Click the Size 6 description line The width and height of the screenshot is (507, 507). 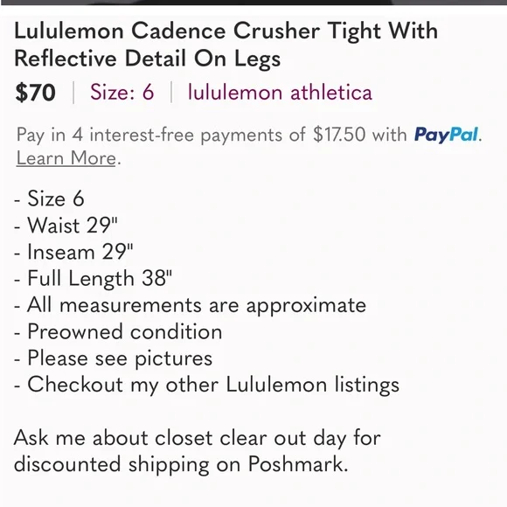coord(49,198)
